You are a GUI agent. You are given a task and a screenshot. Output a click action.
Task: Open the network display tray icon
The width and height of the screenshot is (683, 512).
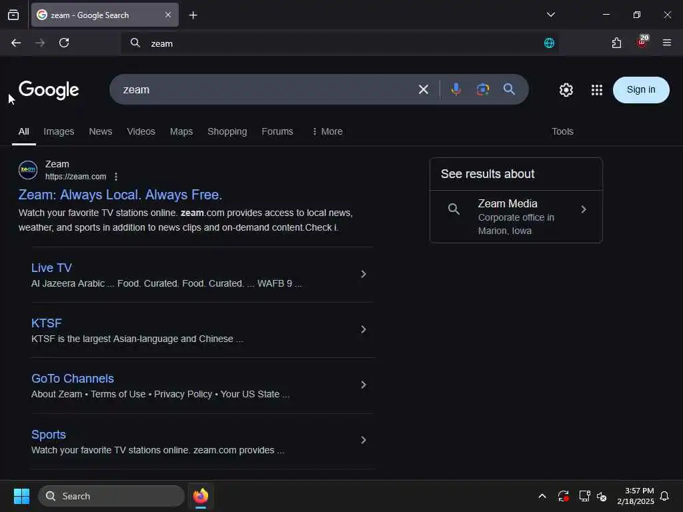[584, 496]
